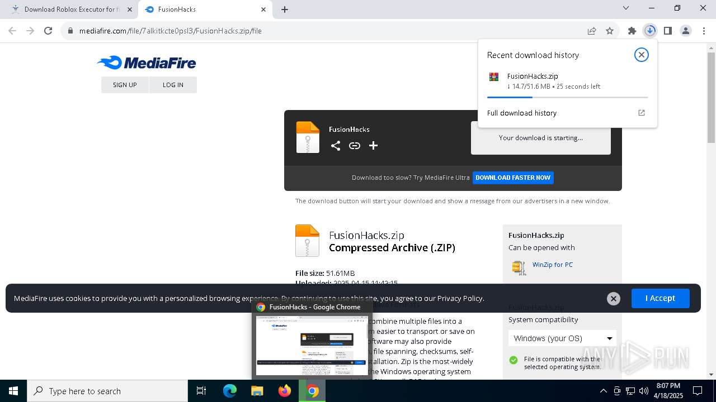Share this page icon in address bar
The width and height of the screenshot is (716, 402).
click(592, 31)
